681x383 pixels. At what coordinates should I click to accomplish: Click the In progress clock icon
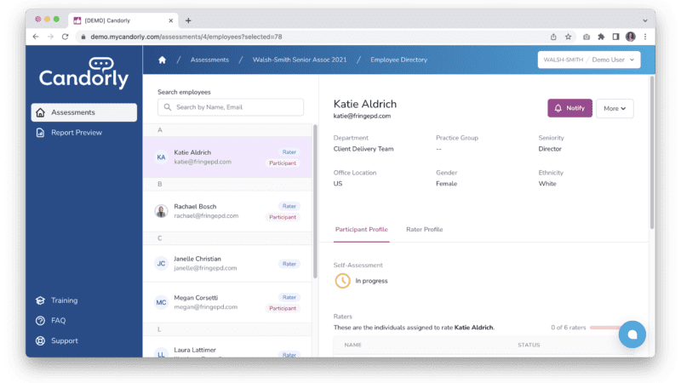point(342,281)
